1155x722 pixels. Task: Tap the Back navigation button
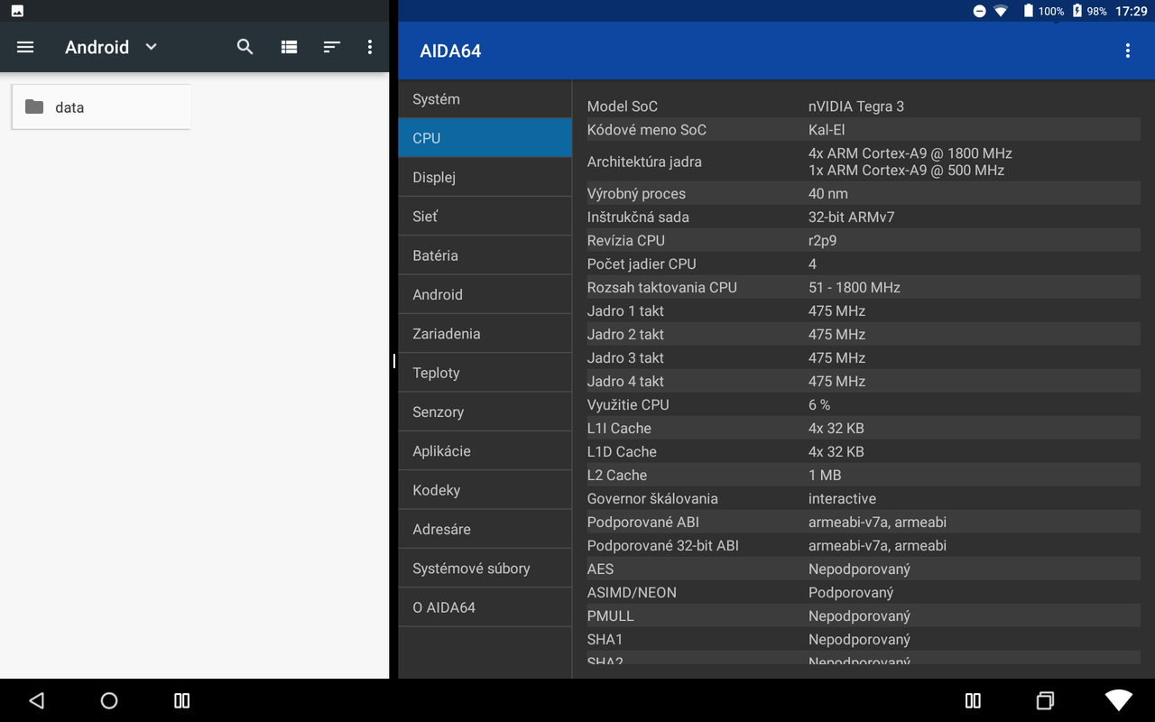pyautogui.click(x=36, y=700)
